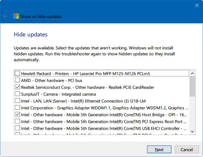
Task: Select the 'SunplusIT - Camera - Integrated camera' text
Action: [58, 94]
